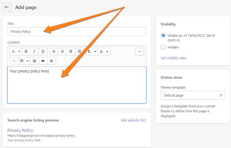Show HTML source view button
This screenshot has height=148, width=231.
coord(139,52)
